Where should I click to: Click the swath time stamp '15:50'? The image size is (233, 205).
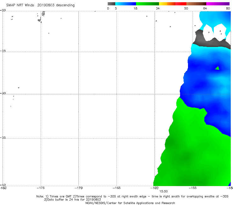tap(163, 191)
